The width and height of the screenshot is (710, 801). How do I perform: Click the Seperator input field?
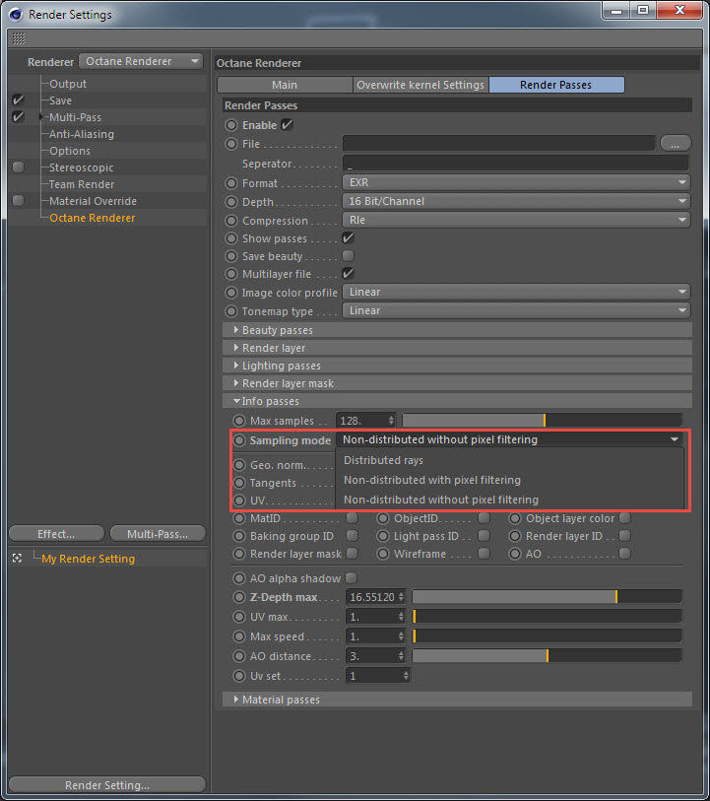tap(516, 164)
